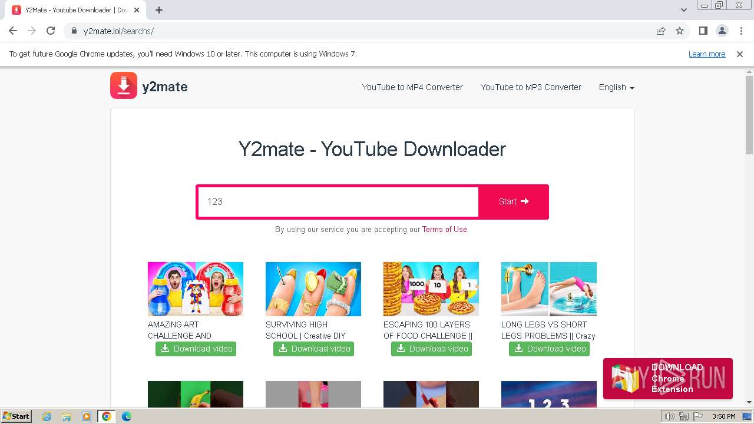Open Windows Media Player from taskbar

click(87, 416)
